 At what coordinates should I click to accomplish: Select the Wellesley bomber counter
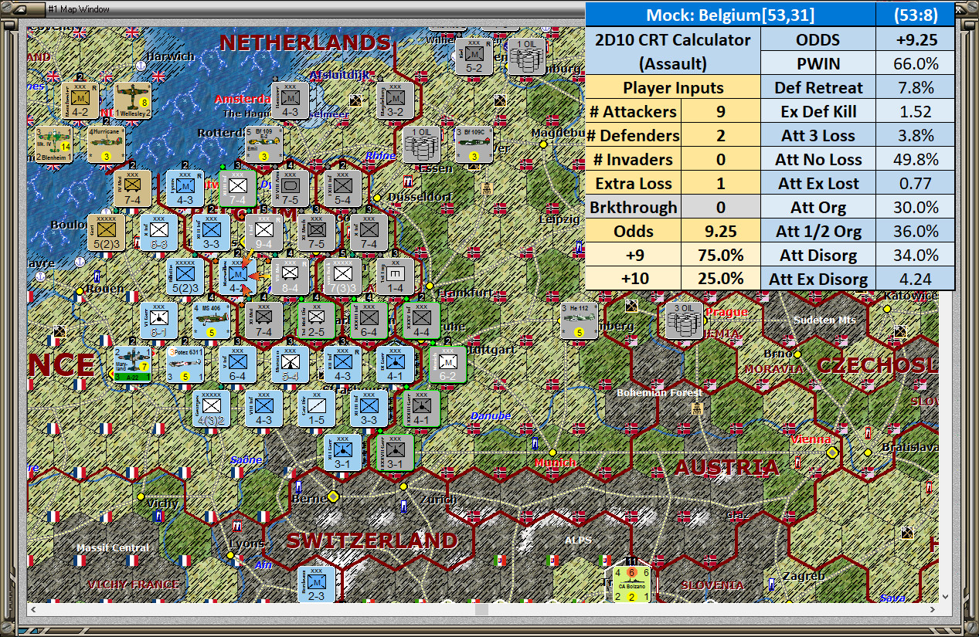click(x=133, y=101)
